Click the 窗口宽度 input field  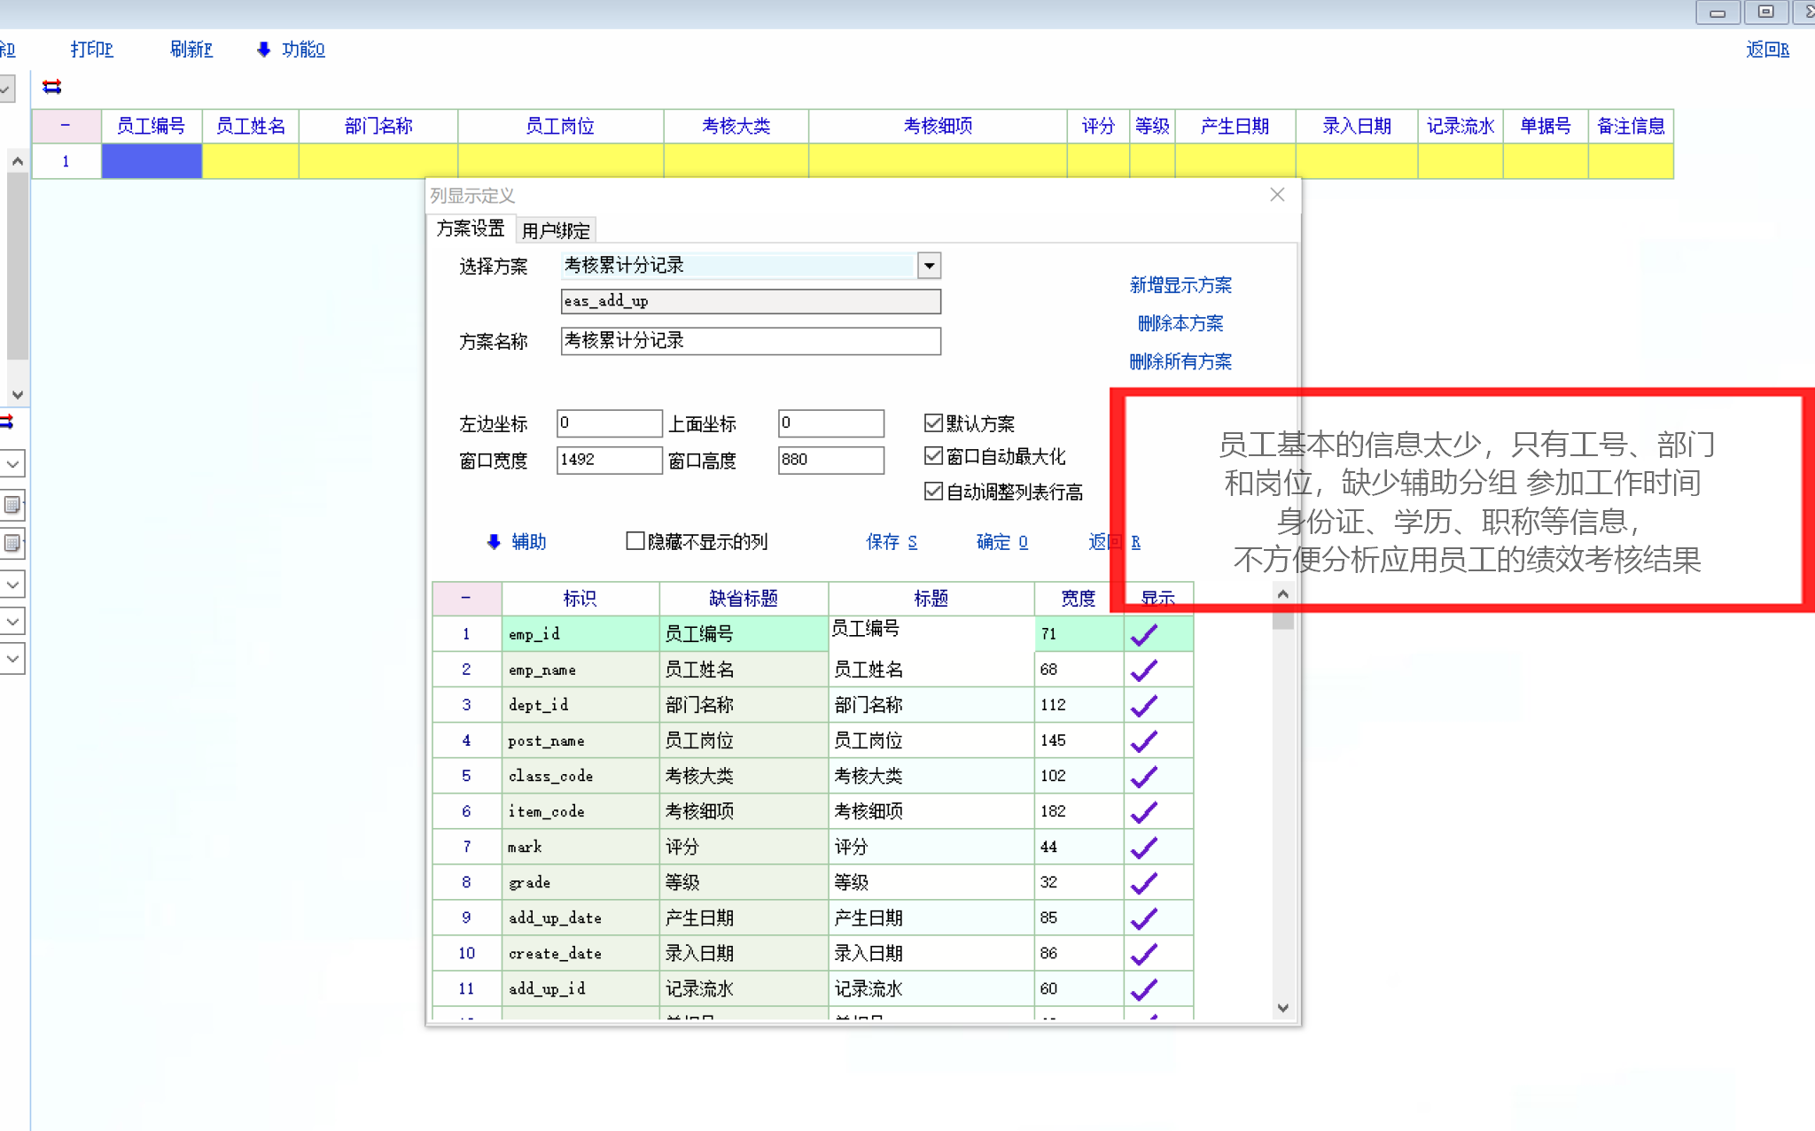608,460
